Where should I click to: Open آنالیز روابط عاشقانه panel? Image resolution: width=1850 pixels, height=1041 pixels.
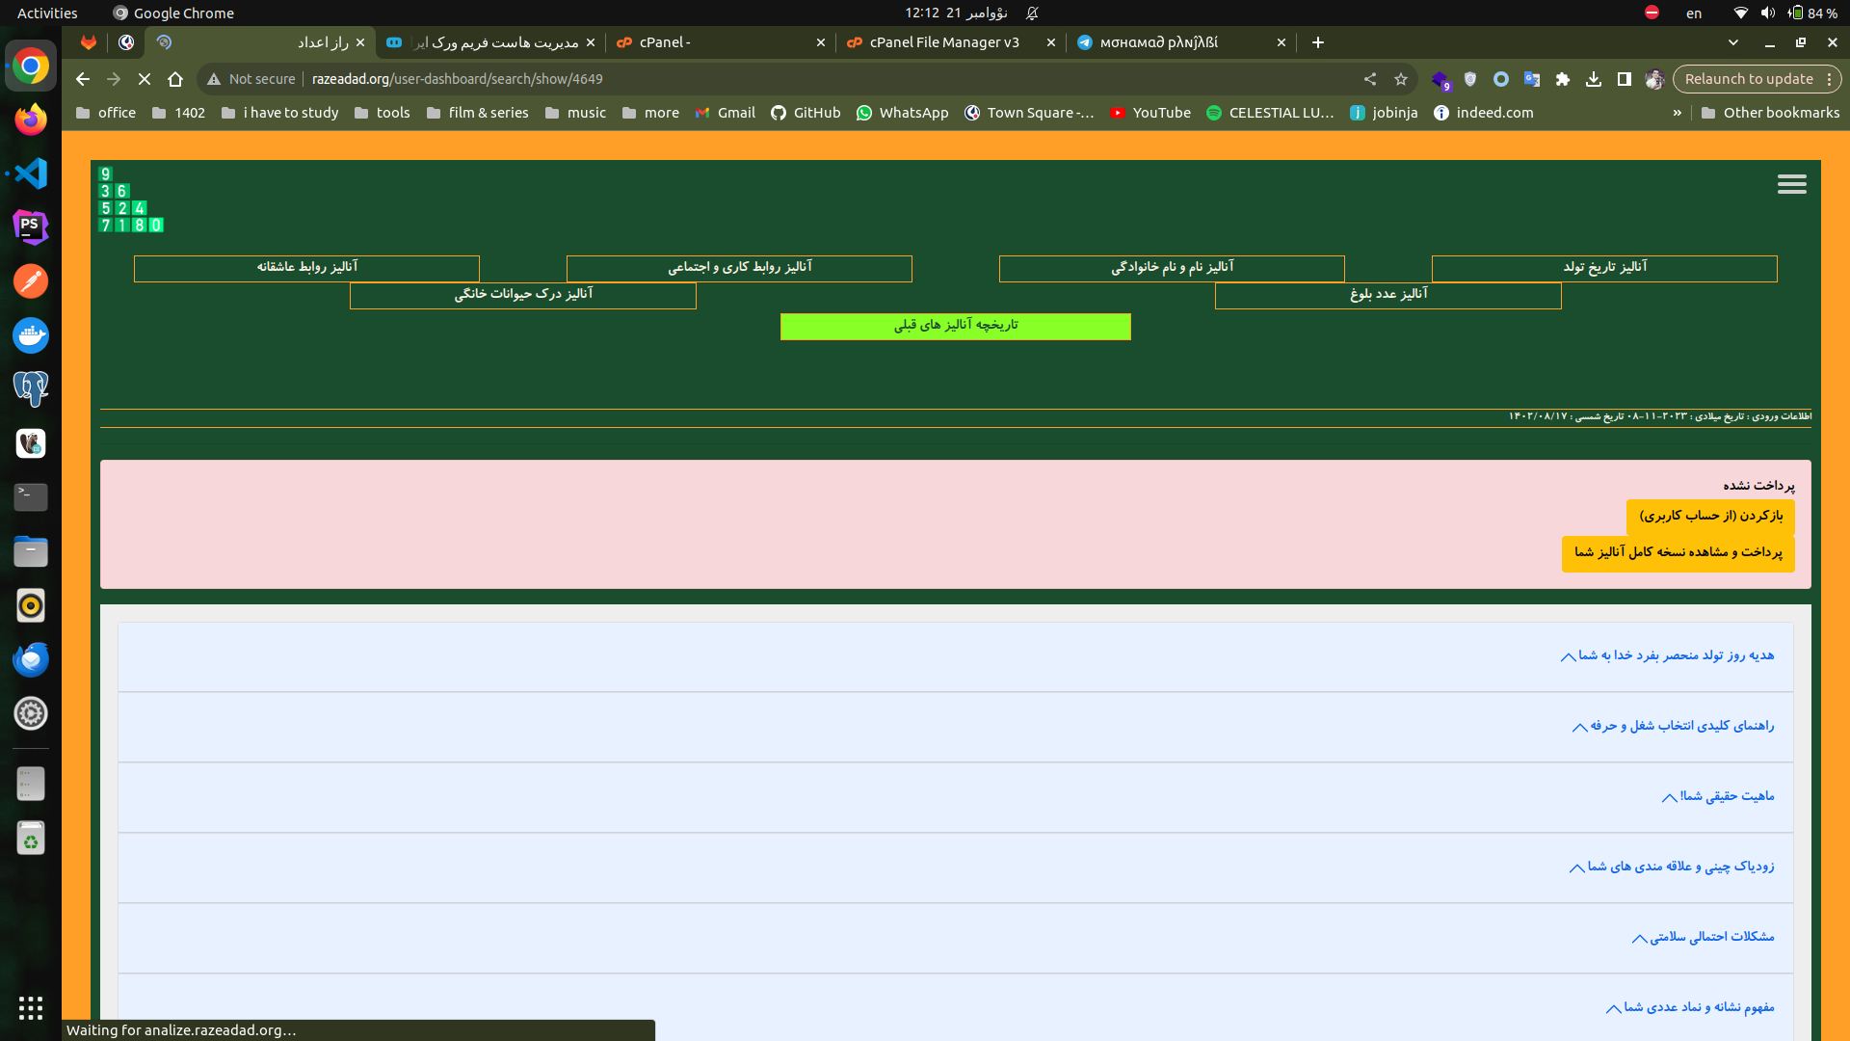(x=306, y=267)
